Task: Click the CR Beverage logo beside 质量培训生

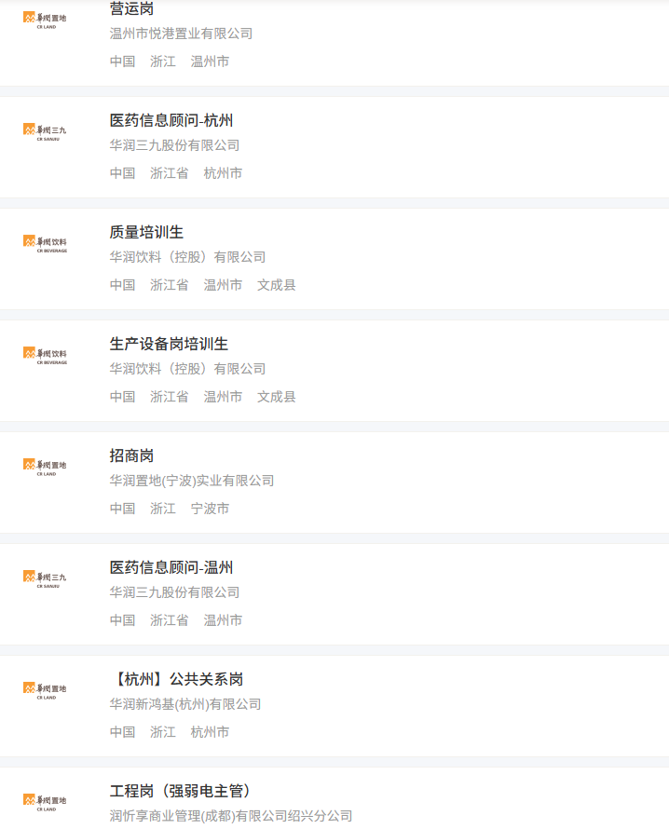Action: (45, 243)
